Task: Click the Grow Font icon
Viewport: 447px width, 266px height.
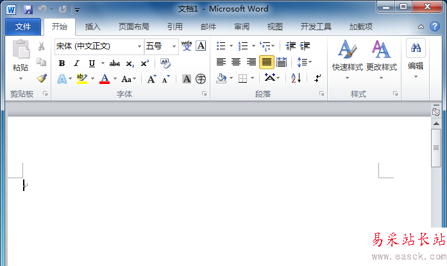Action: point(151,79)
